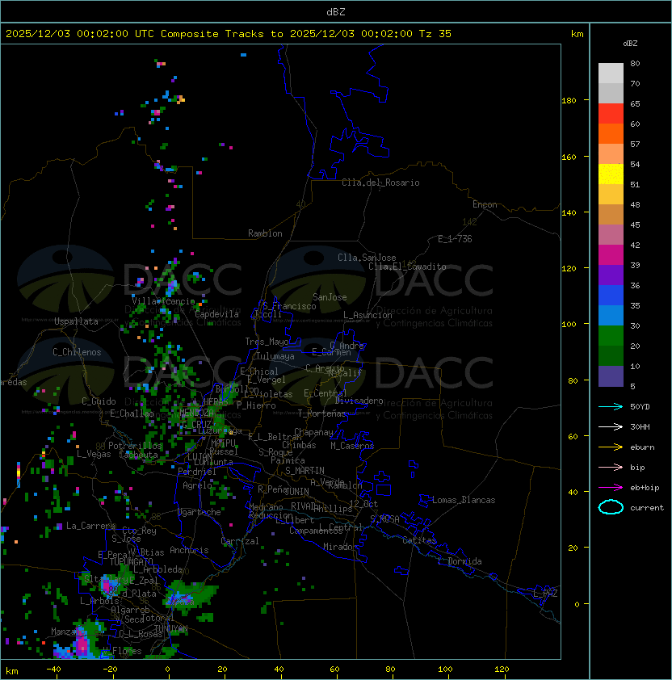Click the cyan 50YD arrow in the legend
Viewport: 672px width, 680px height.
tap(611, 406)
